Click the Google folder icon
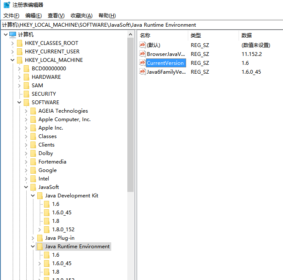Image resolution: width=283 pixels, height=280 pixels. [33, 170]
